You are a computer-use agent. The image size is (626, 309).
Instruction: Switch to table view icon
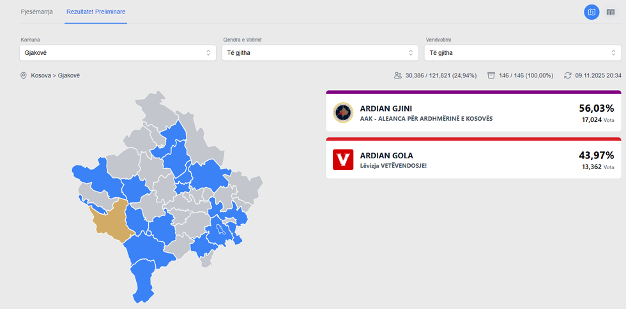coord(610,12)
